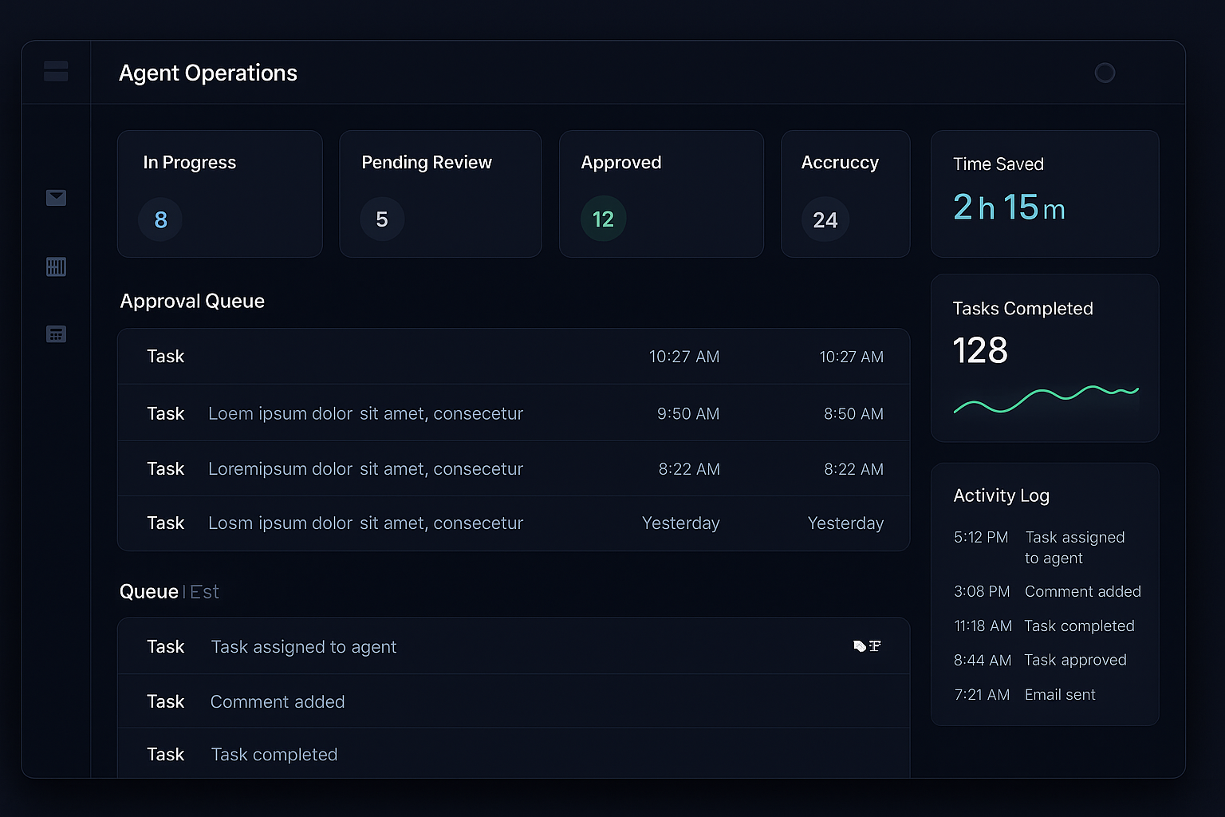Open the Comment added row in Queue
This screenshot has width=1225, height=817.
[514, 701]
